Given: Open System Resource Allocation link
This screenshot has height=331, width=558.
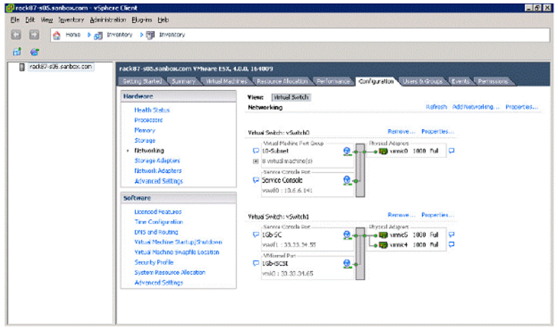Looking at the screenshot, I should click(x=170, y=273).
